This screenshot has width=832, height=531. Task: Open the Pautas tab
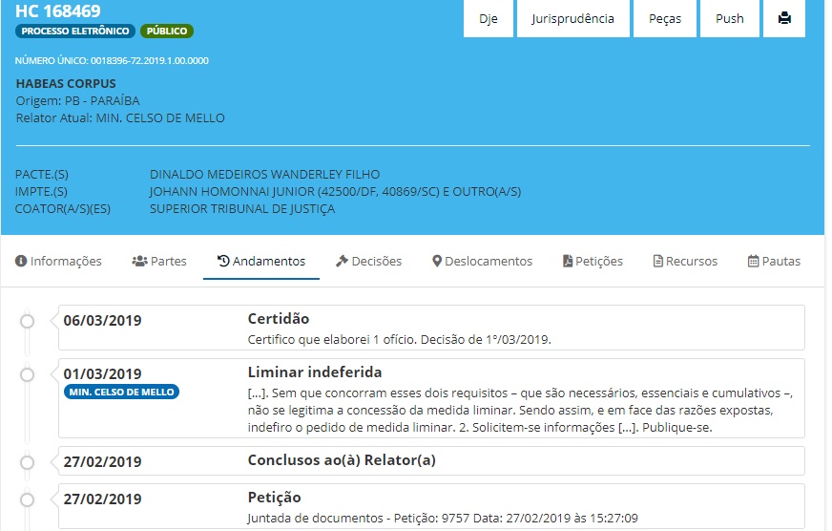pyautogui.click(x=774, y=261)
